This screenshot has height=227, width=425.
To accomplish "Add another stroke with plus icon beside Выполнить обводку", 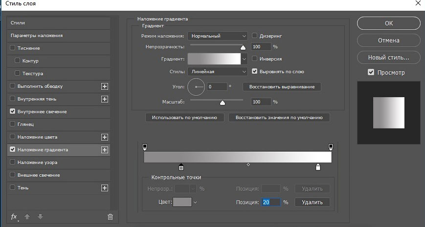I will tap(104, 86).
